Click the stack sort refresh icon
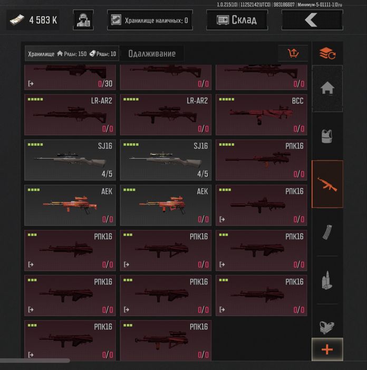 coord(327,53)
